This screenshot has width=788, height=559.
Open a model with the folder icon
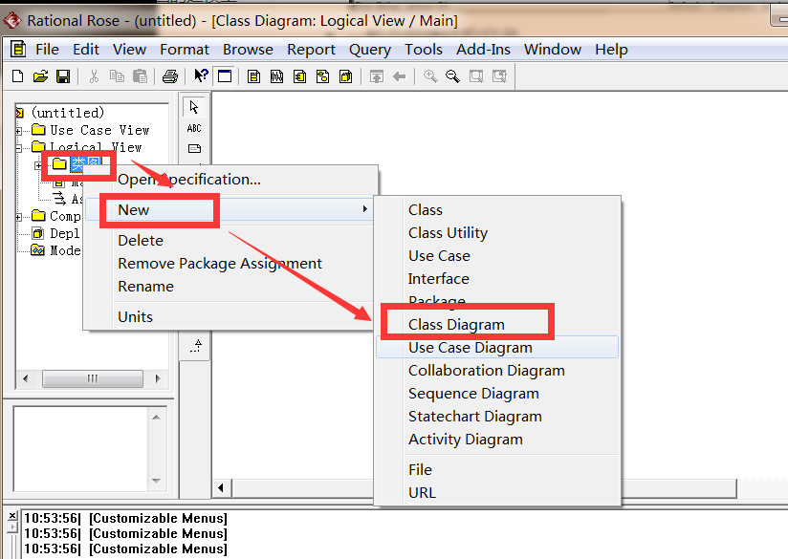click(40, 76)
